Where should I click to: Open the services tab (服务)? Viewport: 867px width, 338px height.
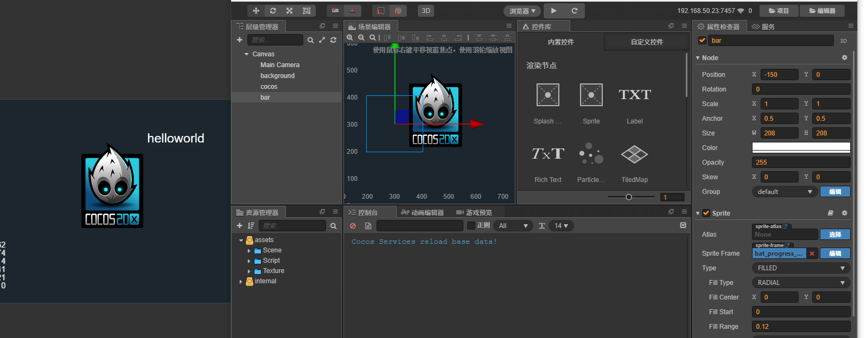pyautogui.click(x=763, y=27)
